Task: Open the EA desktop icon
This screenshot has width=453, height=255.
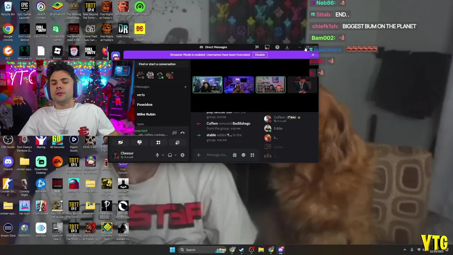Action: [57, 164]
